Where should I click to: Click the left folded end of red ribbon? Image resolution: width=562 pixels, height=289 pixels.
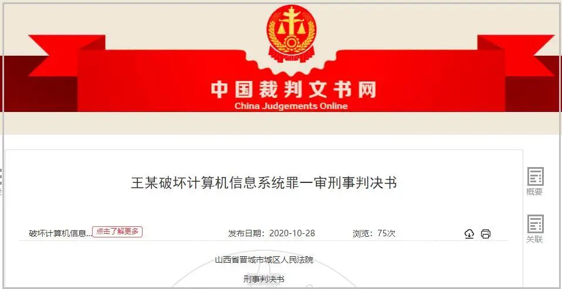coord(67,56)
